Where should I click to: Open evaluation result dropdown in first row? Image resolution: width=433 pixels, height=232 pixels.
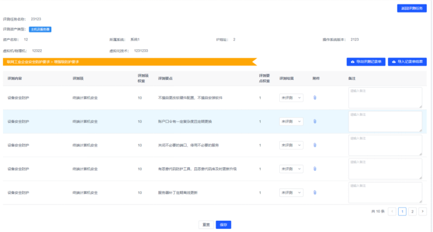291,98
